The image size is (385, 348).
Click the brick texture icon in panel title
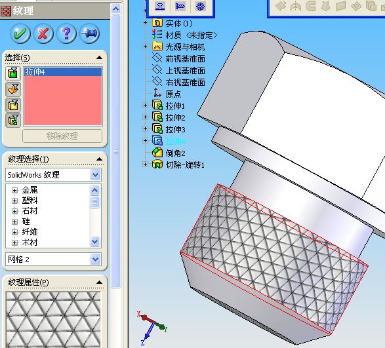click(6, 11)
